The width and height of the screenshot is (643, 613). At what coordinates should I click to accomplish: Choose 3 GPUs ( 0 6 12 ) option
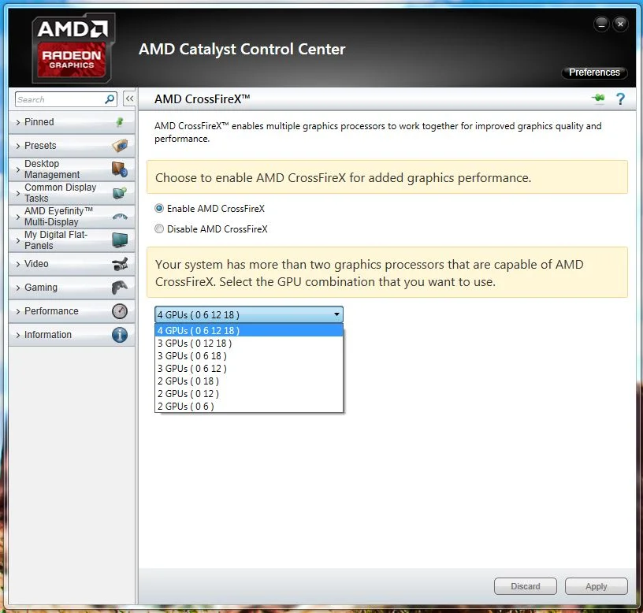point(249,369)
